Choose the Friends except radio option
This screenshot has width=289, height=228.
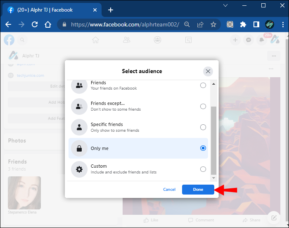click(x=203, y=106)
